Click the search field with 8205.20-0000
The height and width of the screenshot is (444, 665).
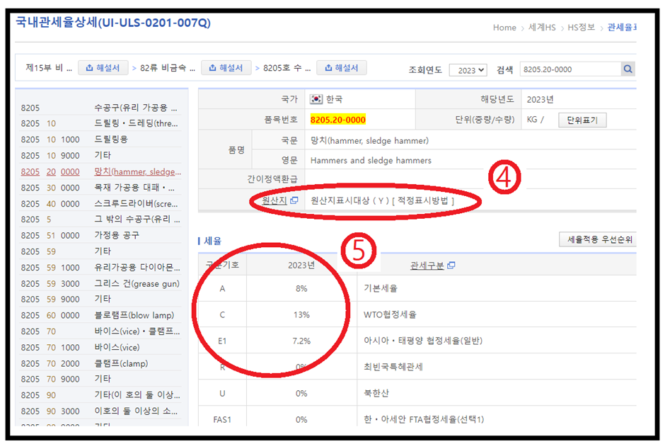tap(570, 69)
